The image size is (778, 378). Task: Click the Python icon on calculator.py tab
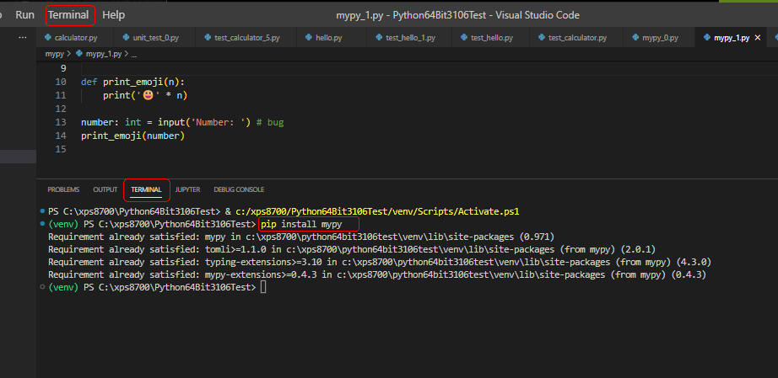click(48, 38)
